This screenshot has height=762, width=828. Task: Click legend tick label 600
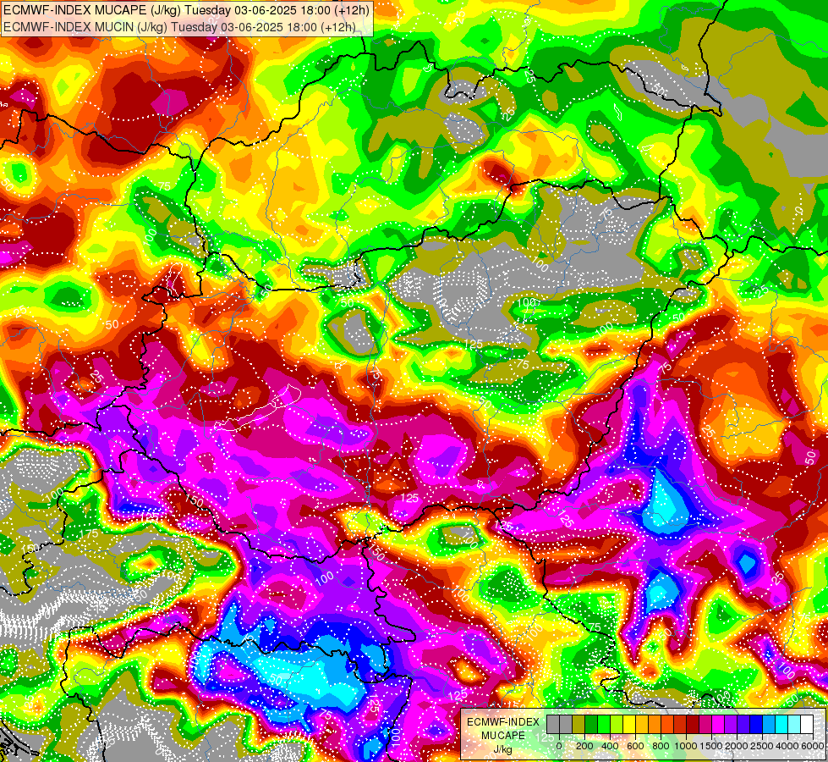635,746
